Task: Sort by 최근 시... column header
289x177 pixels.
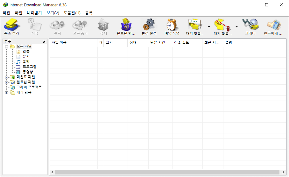Action: (213, 43)
